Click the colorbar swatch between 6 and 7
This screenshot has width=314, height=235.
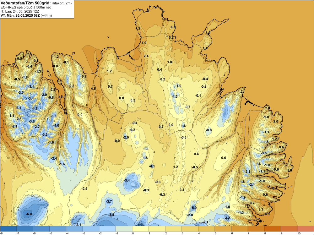click(240, 229)
